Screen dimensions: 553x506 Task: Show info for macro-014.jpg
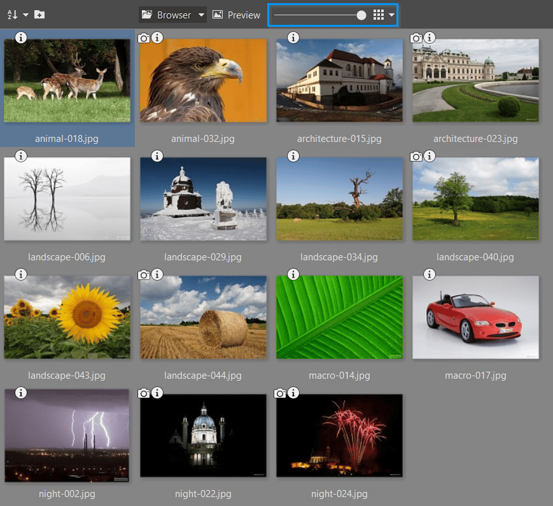[293, 274]
